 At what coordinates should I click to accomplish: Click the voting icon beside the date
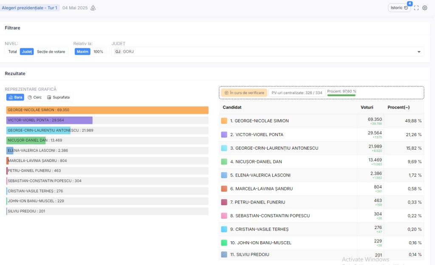[93, 8]
